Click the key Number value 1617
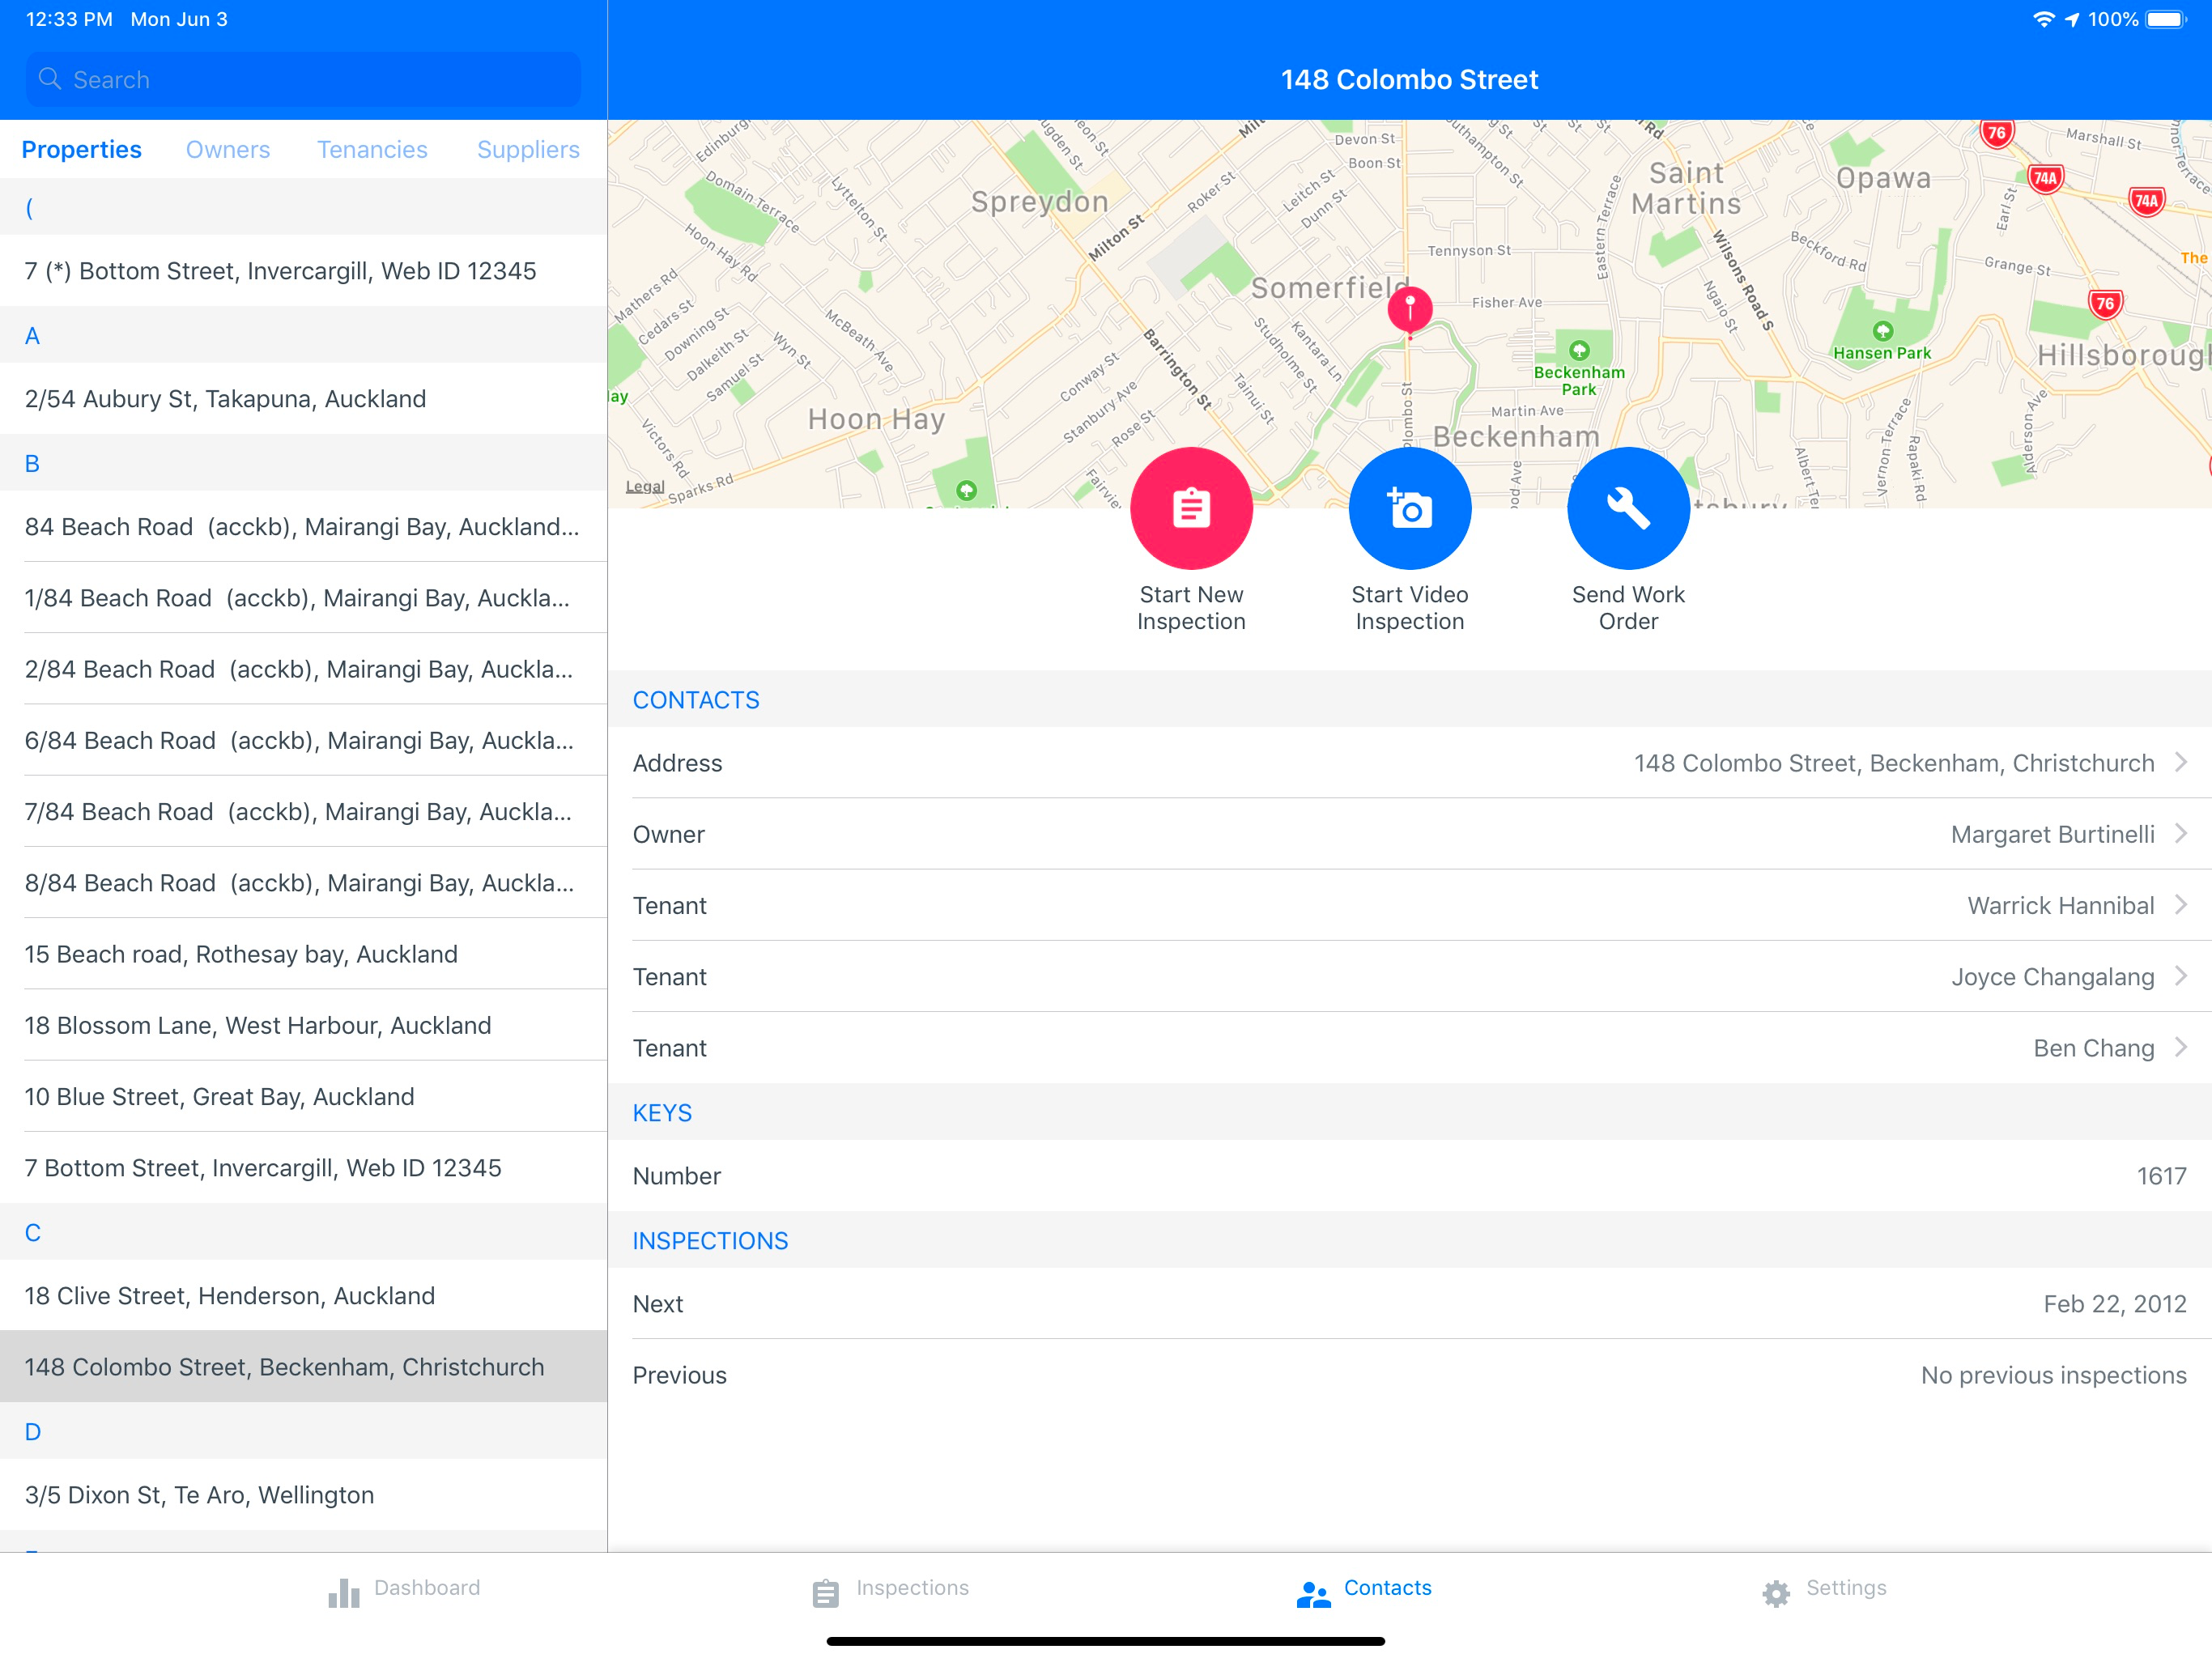Image resolution: width=2212 pixels, height=1658 pixels. (2162, 1175)
